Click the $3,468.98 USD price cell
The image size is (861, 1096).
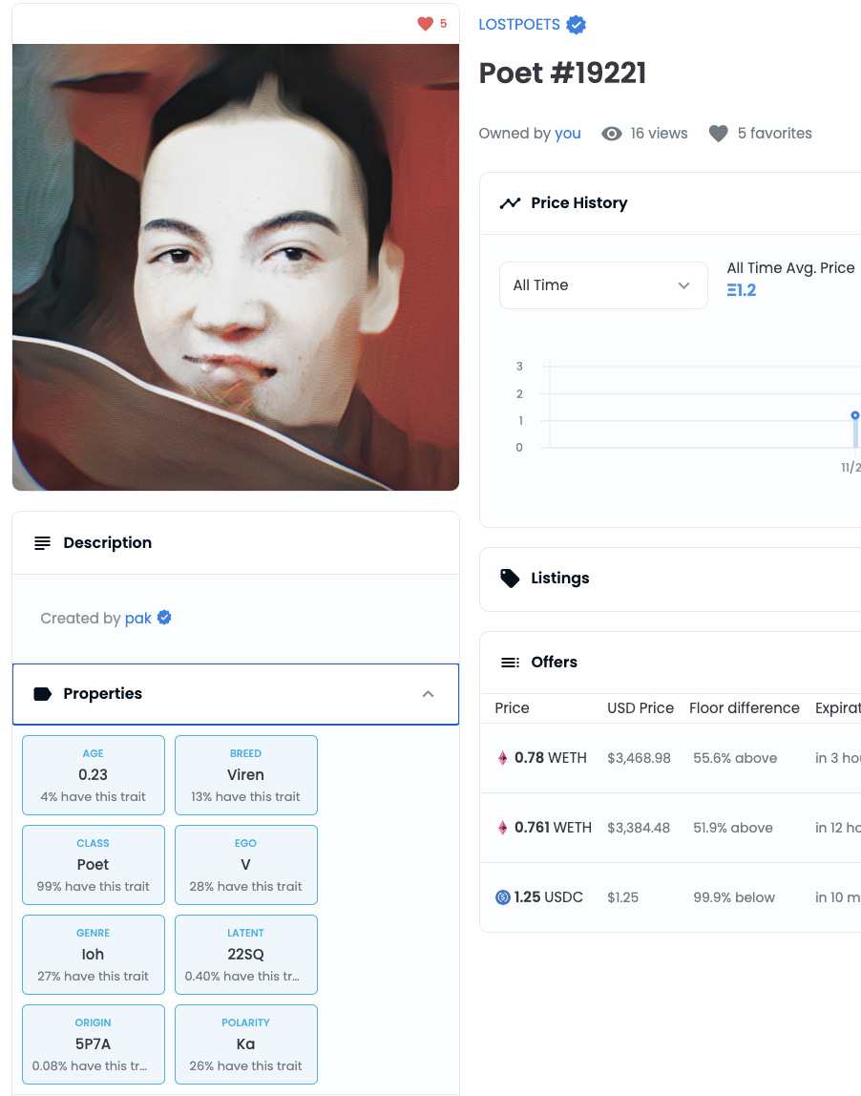click(x=639, y=758)
